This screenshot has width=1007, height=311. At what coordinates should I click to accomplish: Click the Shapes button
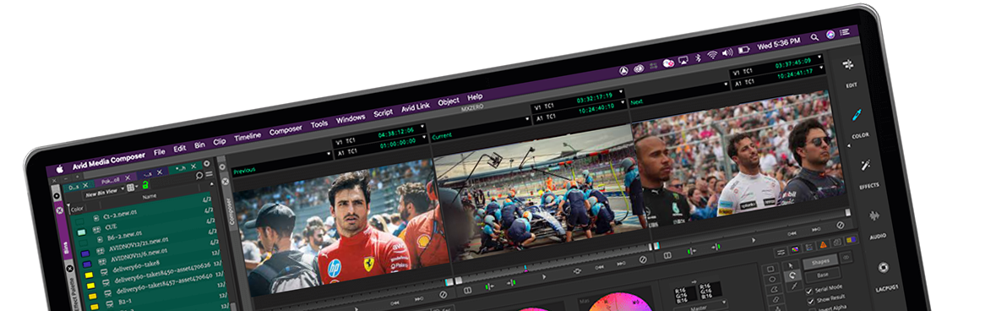pyautogui.click(x=820, y=261)
